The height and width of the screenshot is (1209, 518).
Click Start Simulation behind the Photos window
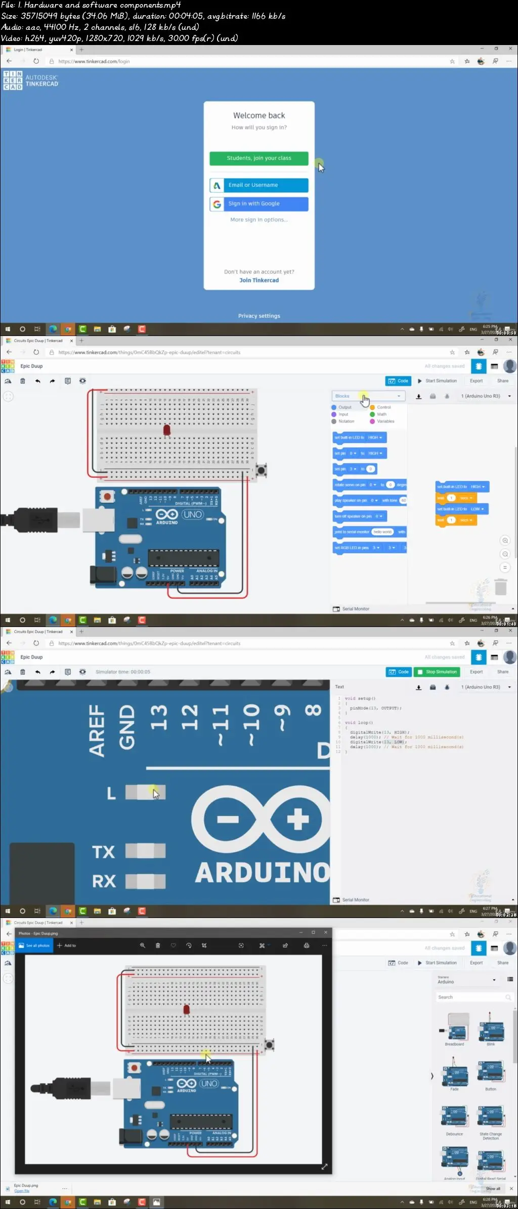click(x=437, y=963)
